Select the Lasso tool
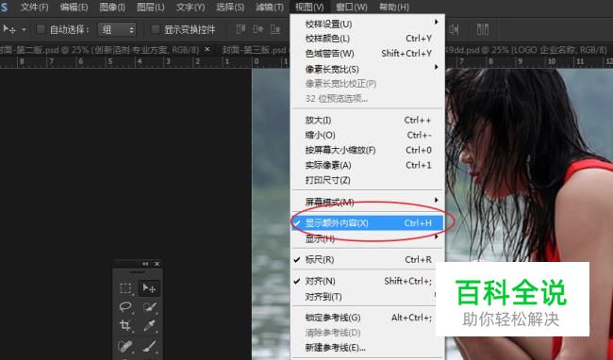The width and height of the screenshot is (613, 360). 125,307
